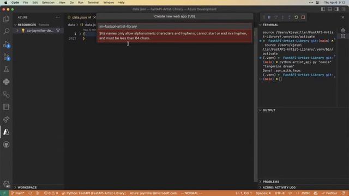Open the GitHub icon in activity bar
The height and width of the screenshot is (196, 349).
pyautogui.click(x=6, y=144)
